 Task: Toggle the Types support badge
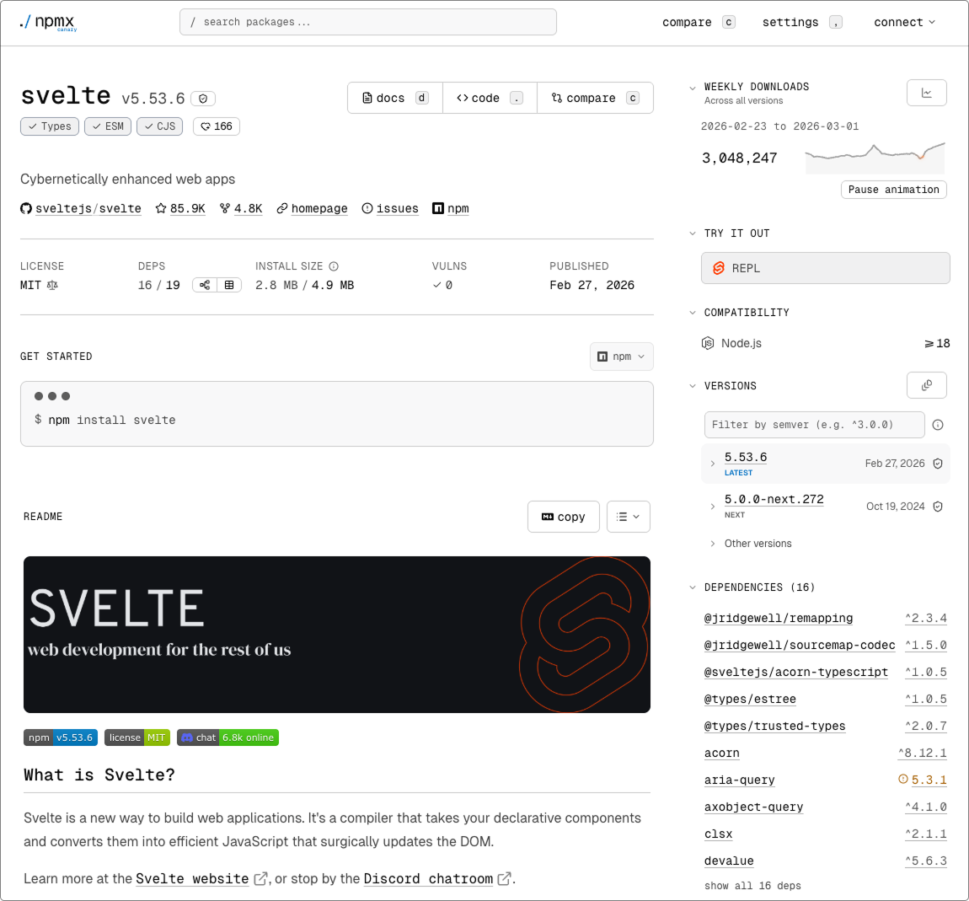pyautogui.click(x=49, y=126)
